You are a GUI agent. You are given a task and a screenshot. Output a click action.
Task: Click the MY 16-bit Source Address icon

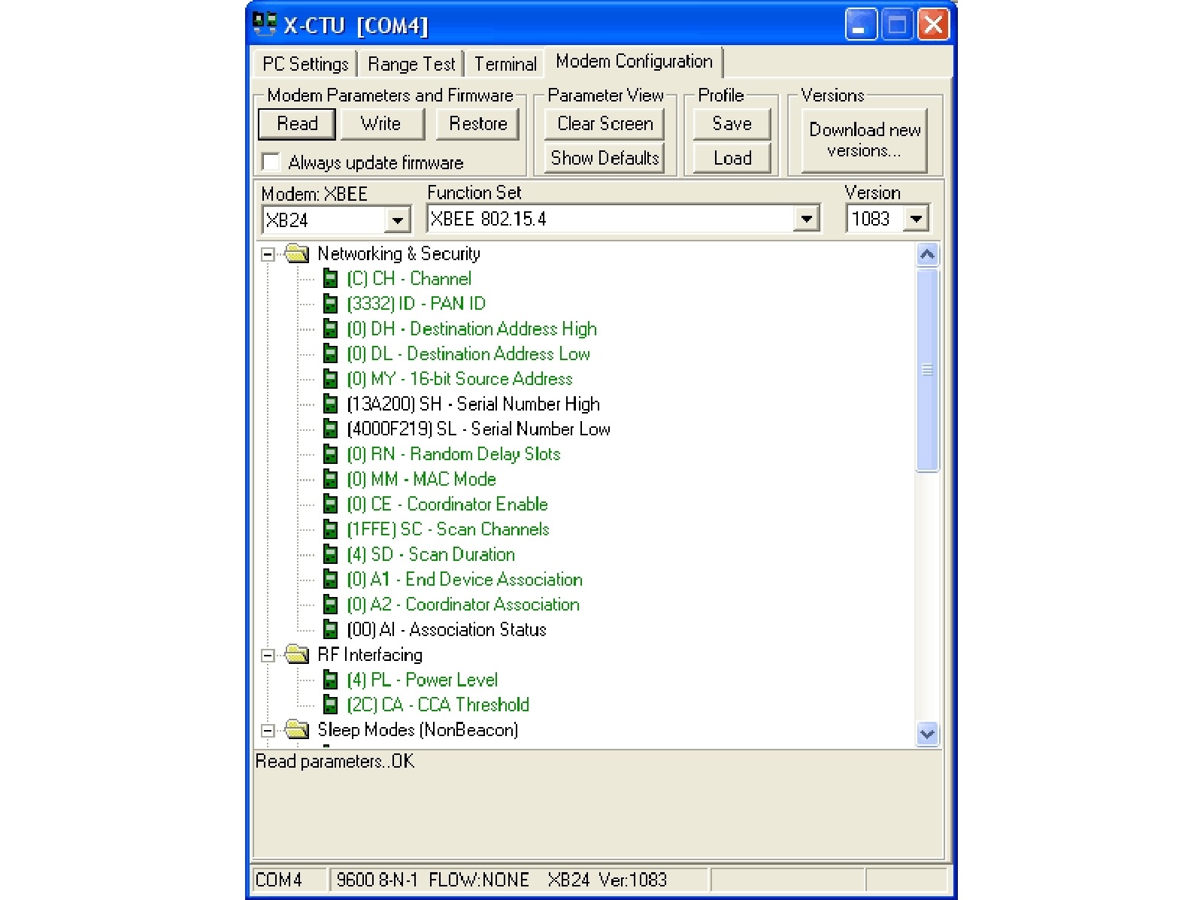[330, 379]
